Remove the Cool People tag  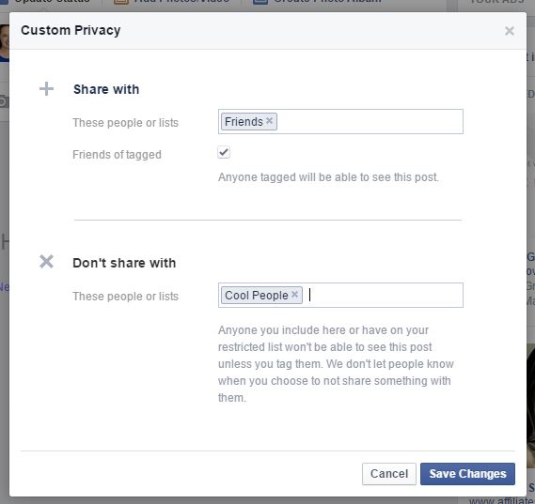295,294
